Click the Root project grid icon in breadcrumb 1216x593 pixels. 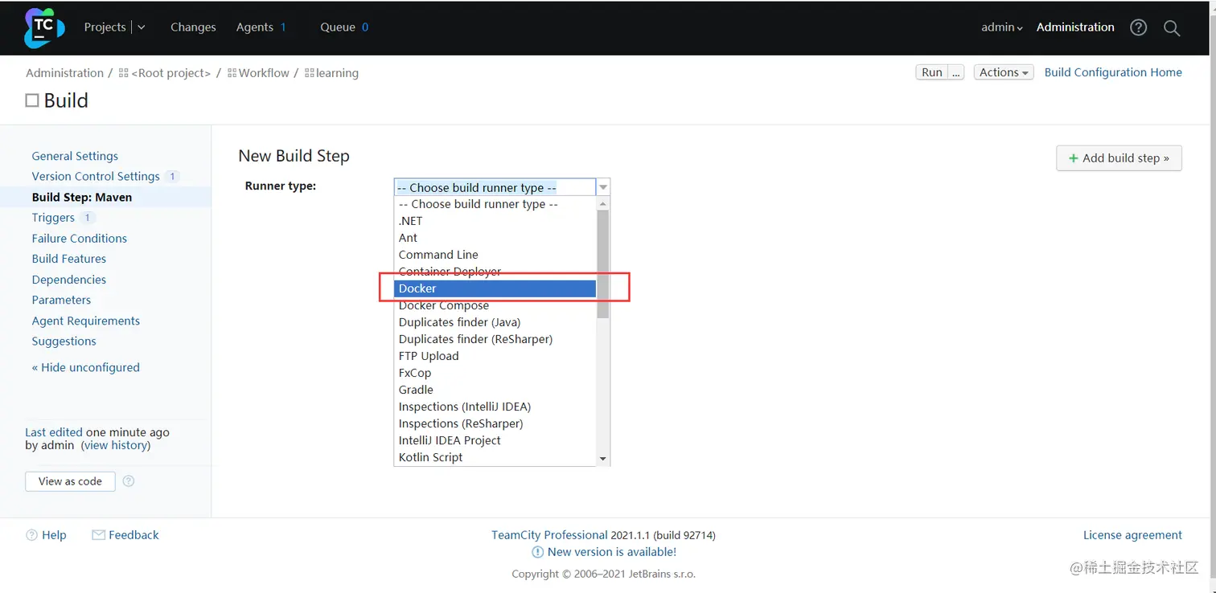pos(123,73)
